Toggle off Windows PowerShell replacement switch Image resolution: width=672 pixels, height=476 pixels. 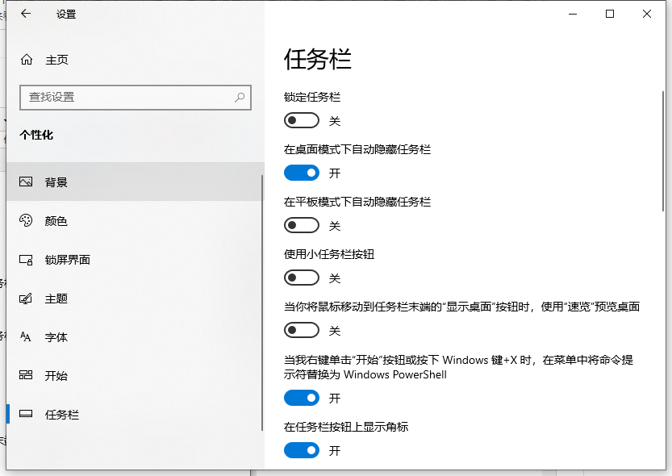(302, 398)
